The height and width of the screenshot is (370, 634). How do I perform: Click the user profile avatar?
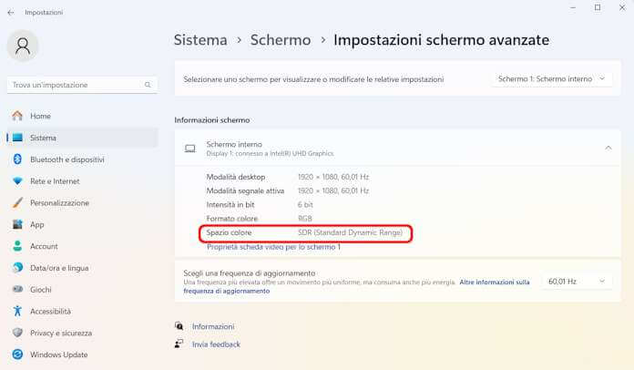23,46
